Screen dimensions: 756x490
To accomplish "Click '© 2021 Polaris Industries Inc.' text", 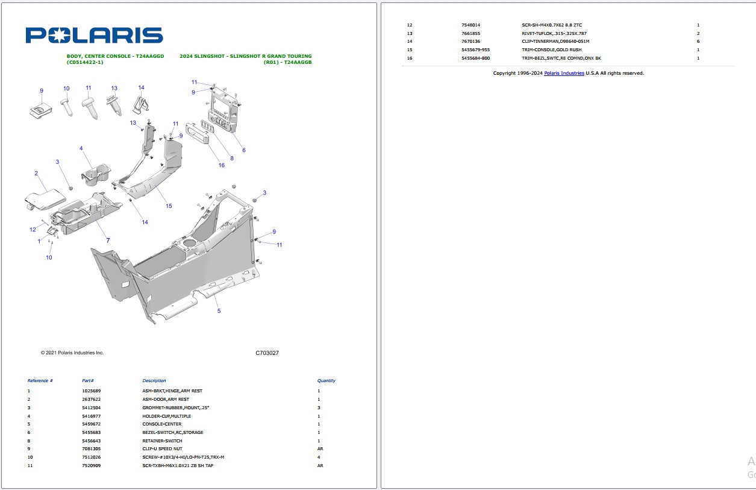I will (72, 353).
